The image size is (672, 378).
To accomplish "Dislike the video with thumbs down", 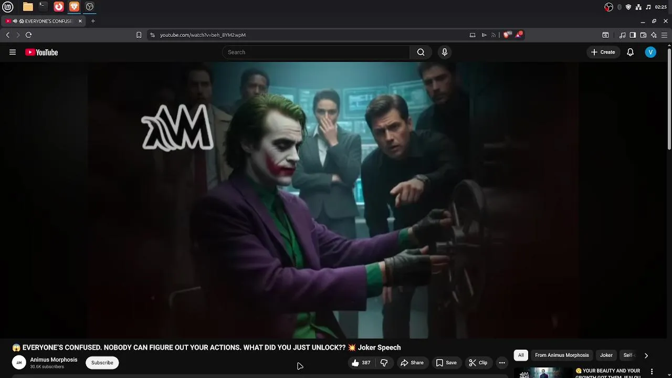I will pyautogui.click(x=384, y=363).
